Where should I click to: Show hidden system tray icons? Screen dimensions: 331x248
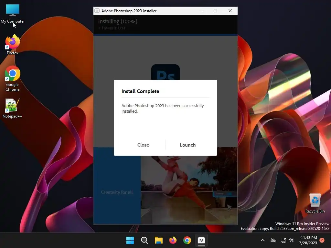click(263, 240)
